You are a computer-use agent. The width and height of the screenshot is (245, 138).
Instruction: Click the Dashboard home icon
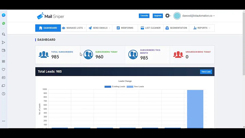(x=40, y=28)
